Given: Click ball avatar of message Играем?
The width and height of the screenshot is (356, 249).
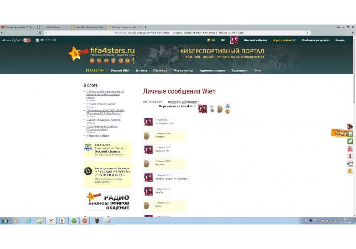Looking at the screenshot, I should click(147, 136).
